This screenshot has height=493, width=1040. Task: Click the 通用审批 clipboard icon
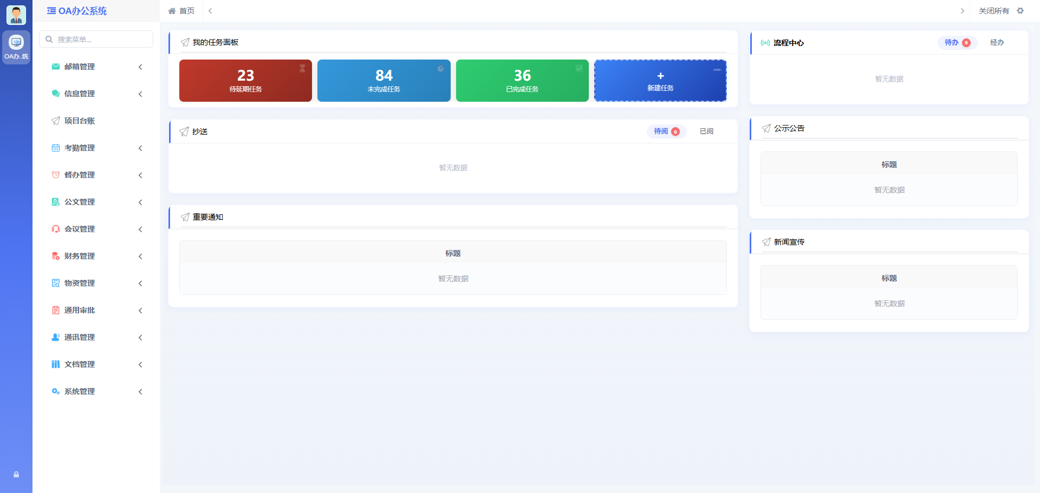coord(56,310)
